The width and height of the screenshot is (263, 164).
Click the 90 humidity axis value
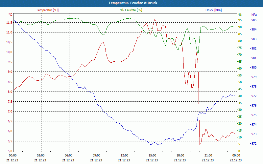pos(240,27)
